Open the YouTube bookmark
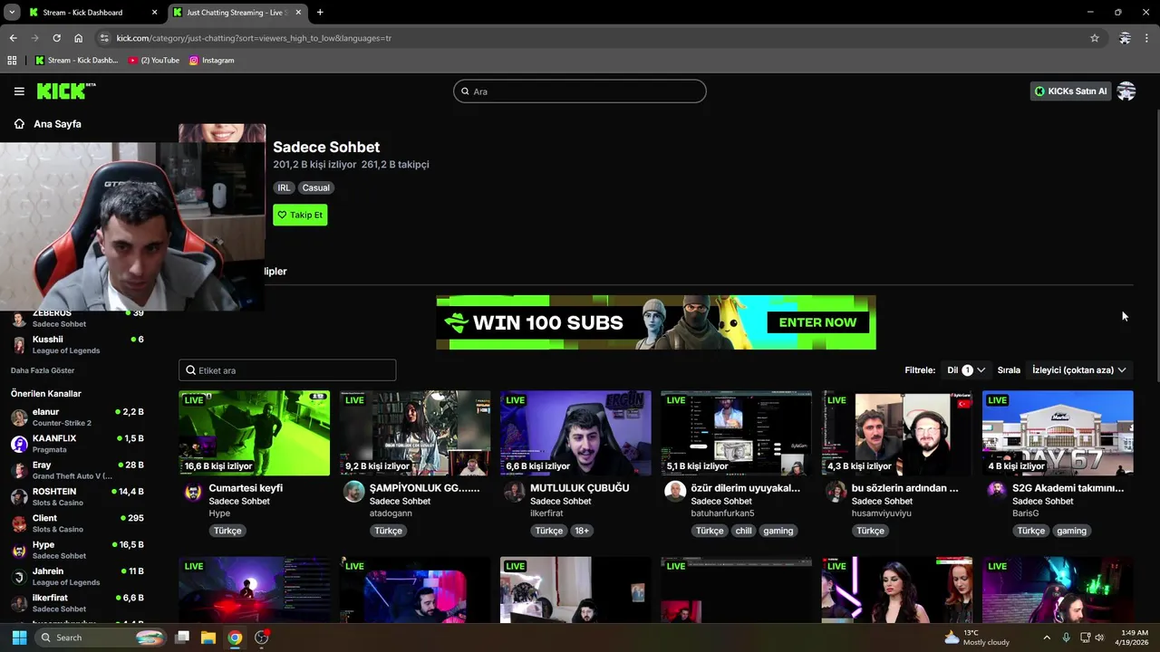Viewport: 1160px width, 652px height. click(154, 61)
